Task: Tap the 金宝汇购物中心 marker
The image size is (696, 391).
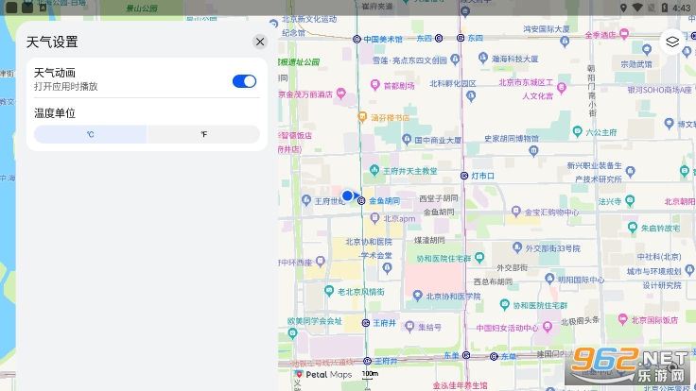Action: tap(515, 211)
